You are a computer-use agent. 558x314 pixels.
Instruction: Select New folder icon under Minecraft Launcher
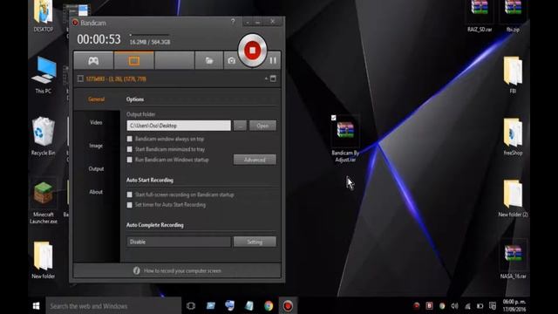44,260
